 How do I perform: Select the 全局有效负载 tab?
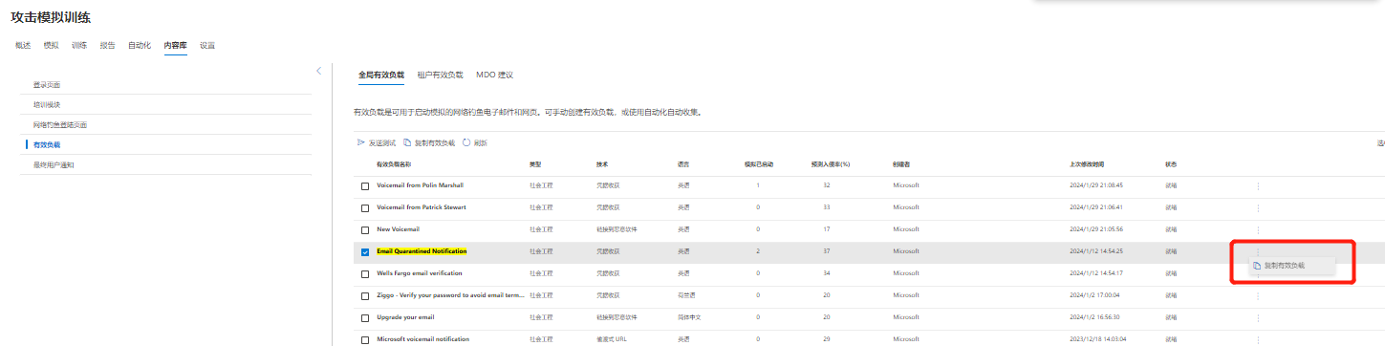[x=381, y=74]
